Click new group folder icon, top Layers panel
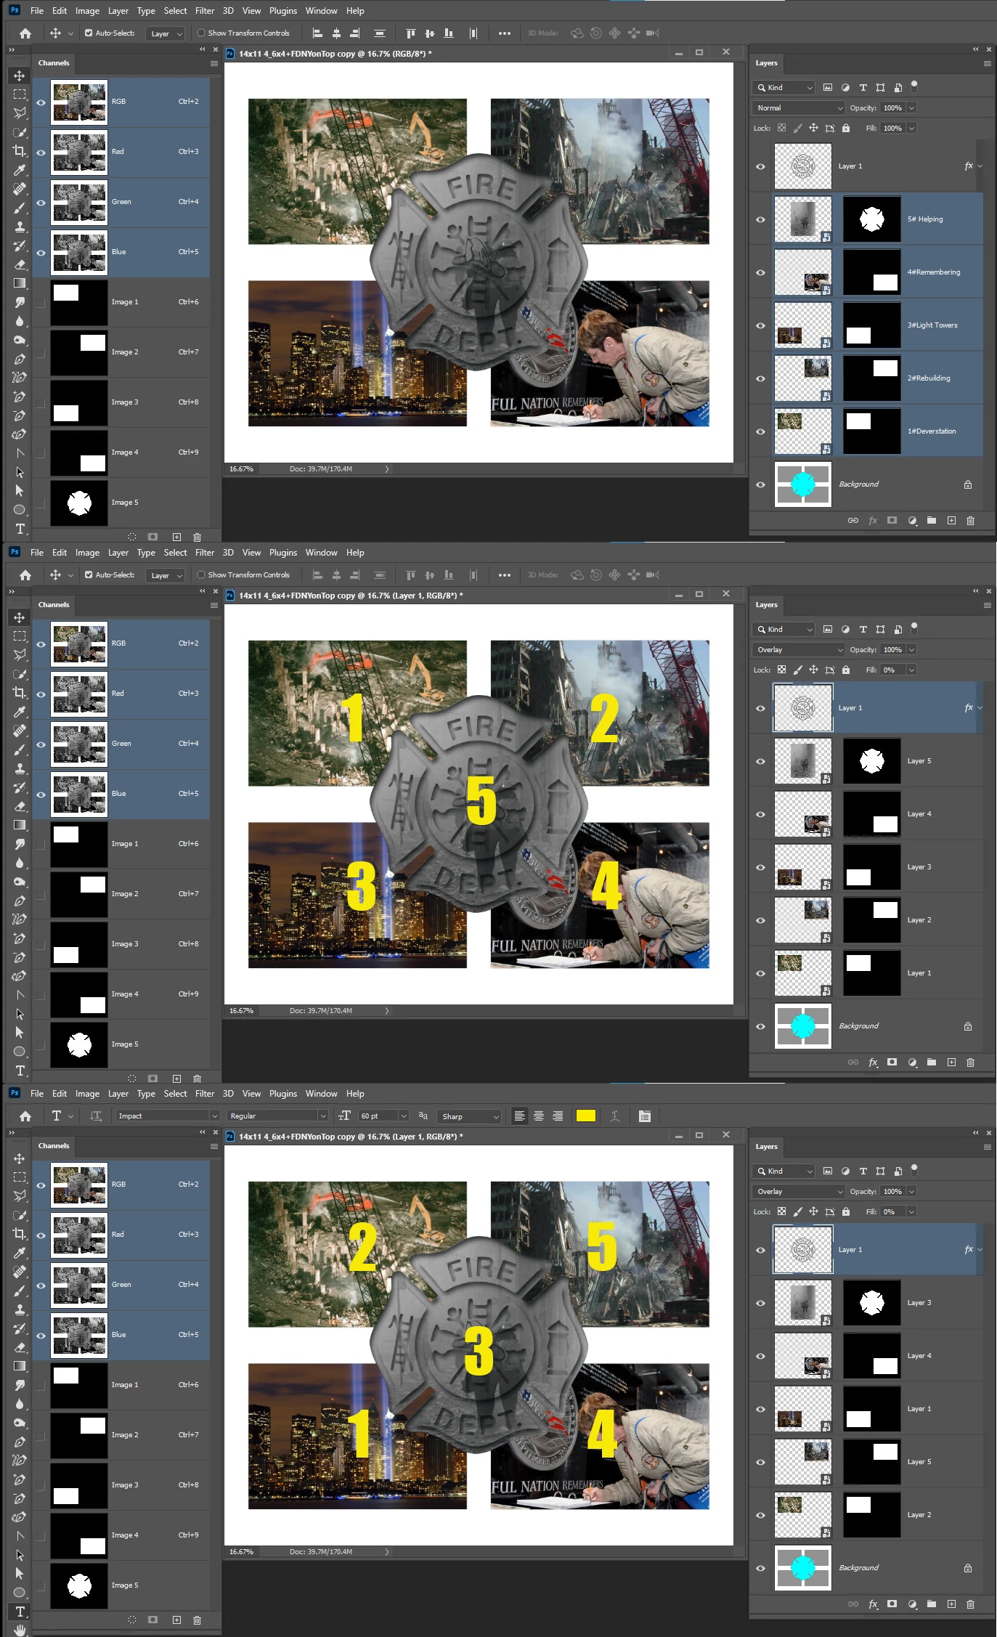997x1637 pixels. click(x=932, y=521)
